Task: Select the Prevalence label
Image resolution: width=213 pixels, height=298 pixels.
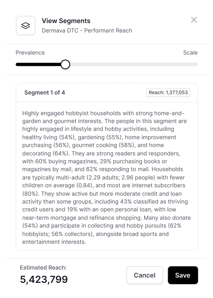Action: [30, 53]
